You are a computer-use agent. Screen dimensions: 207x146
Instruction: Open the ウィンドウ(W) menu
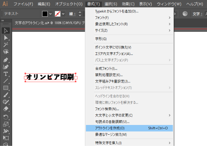(169, 4)
